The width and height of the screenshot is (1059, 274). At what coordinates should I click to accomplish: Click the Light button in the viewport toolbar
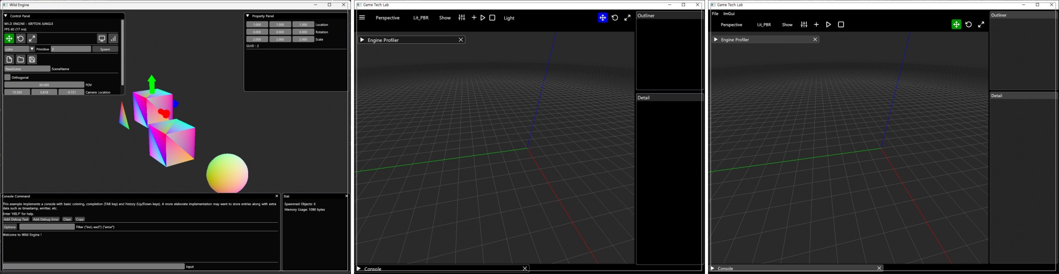point(509,18)
